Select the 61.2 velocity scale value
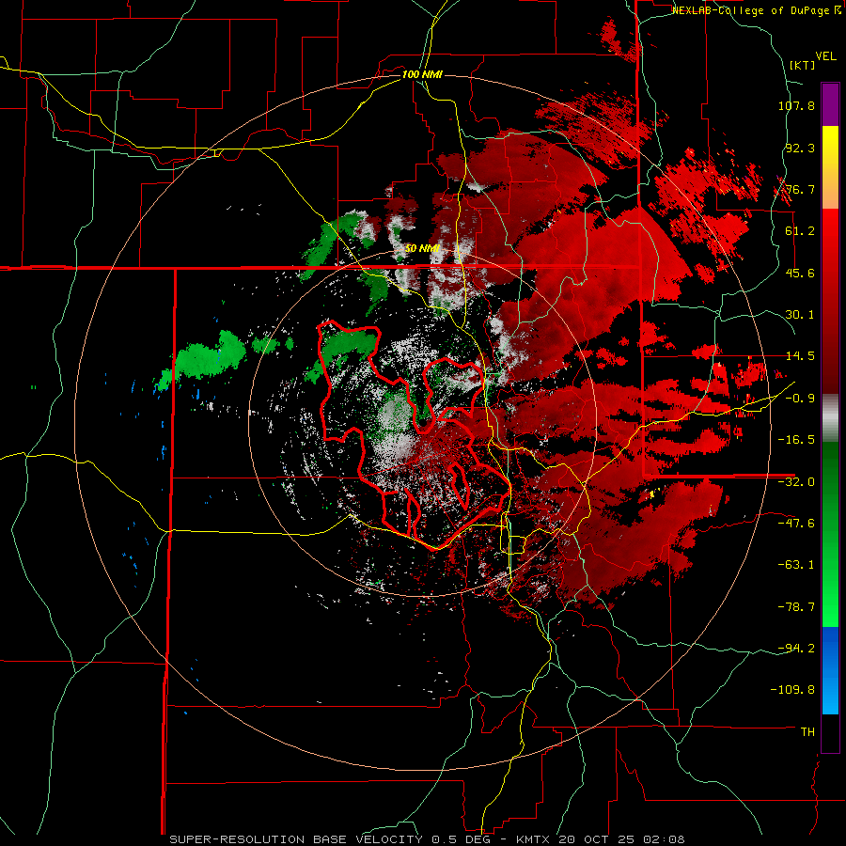846x846 pixels. click(800, 231)
